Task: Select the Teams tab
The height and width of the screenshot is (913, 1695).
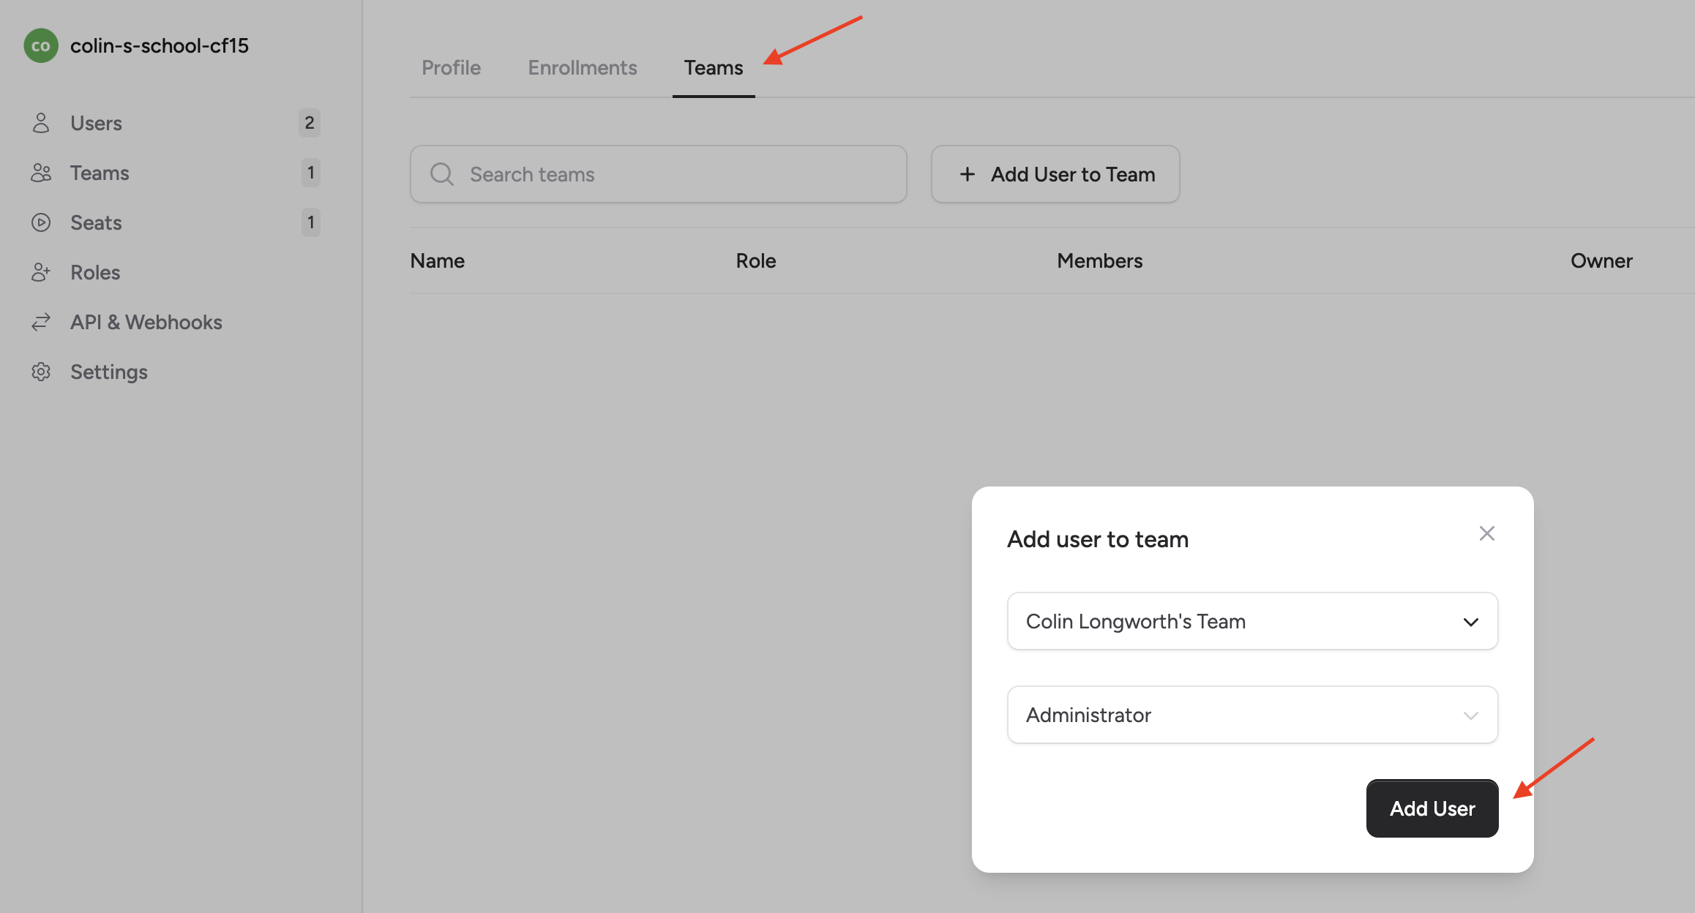Action: pos(713,67)
